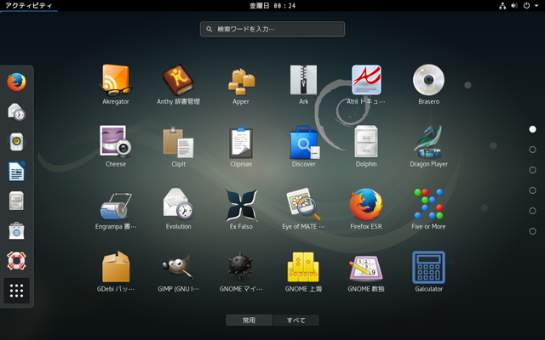The height and width of the screenshot is (340, 545).
Task: Open Ex Falso tag editor
Action: pyautogui.click(x=241, y=209)
